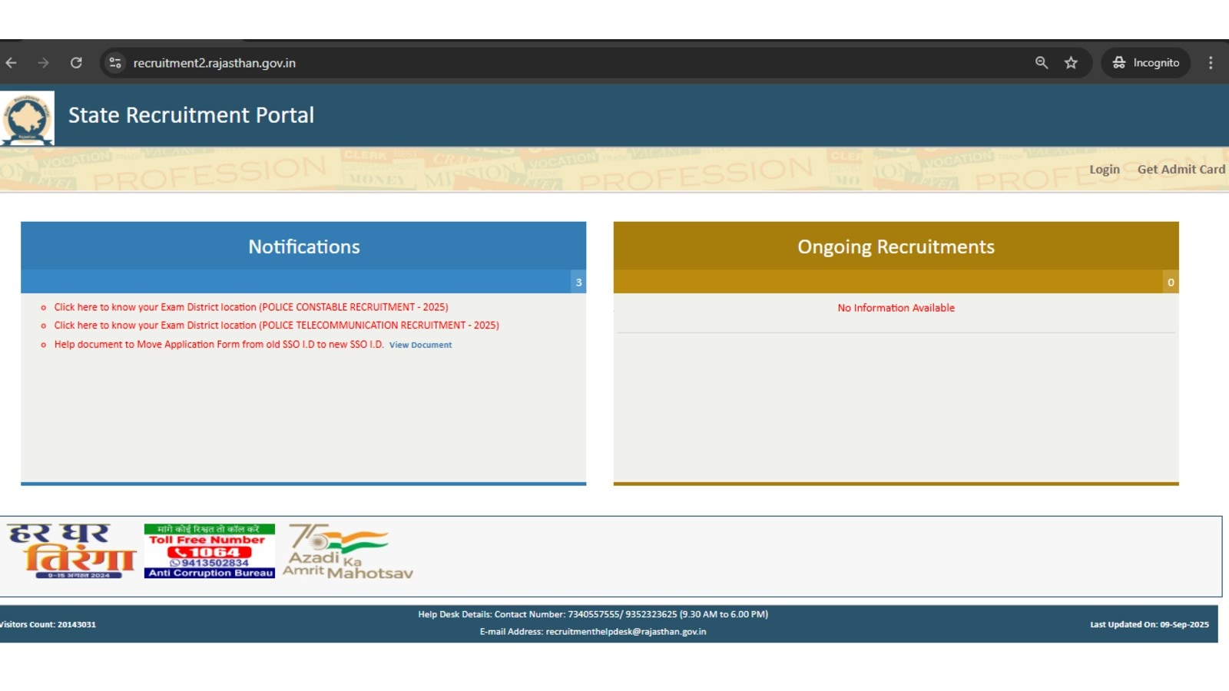
Task: Click the Azadi Ka Amrit Mahotsav logo
Action: (x=349, y=550)
